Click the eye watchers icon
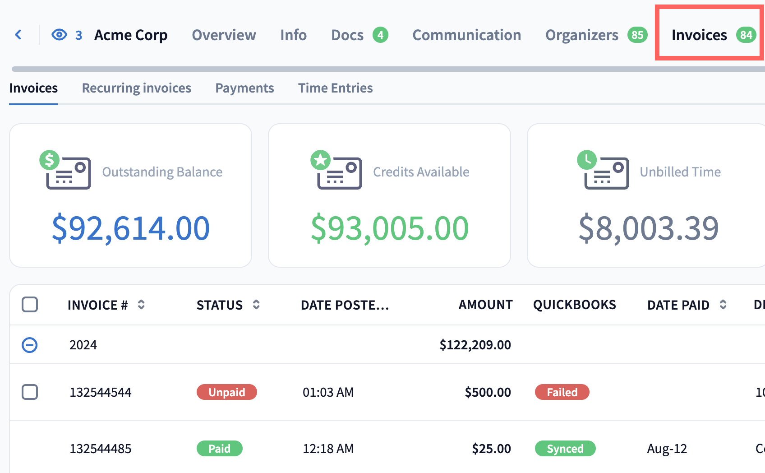 pos(59,35)
